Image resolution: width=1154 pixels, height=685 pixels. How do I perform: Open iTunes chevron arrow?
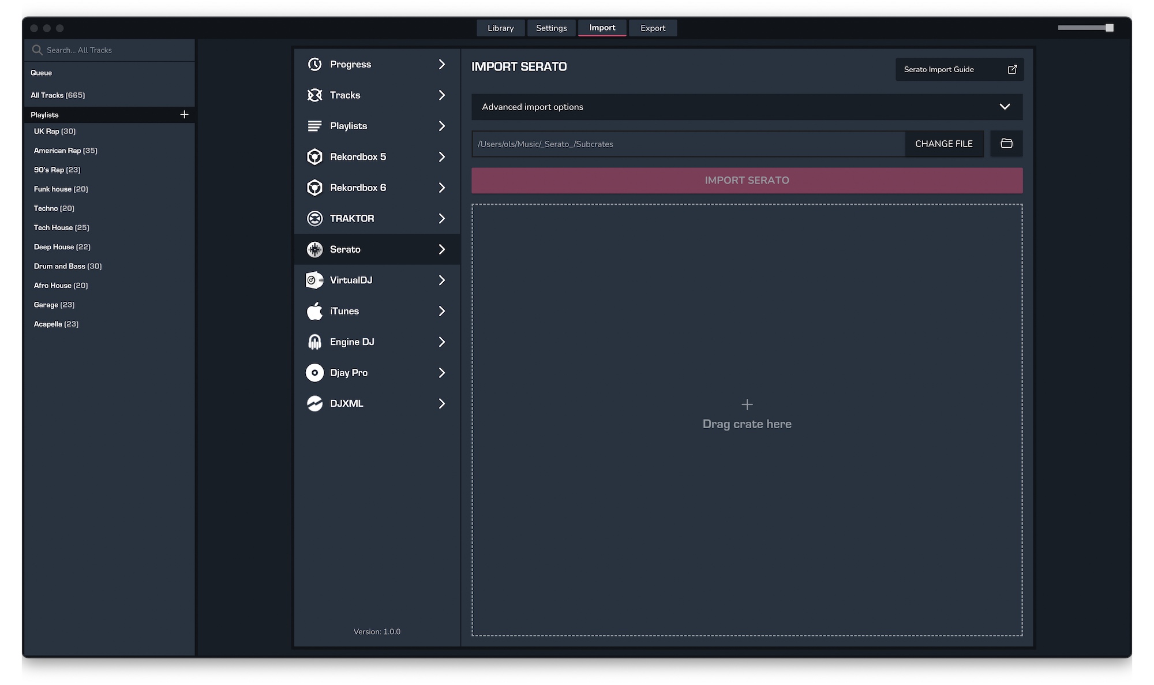[442, 311]
